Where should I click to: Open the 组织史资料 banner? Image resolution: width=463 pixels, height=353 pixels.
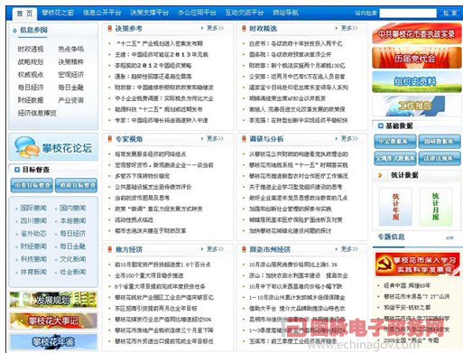tap(417, 82)
